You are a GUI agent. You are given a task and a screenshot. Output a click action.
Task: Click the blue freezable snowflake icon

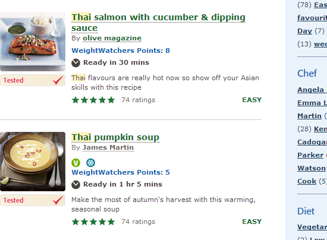(90, 163)
